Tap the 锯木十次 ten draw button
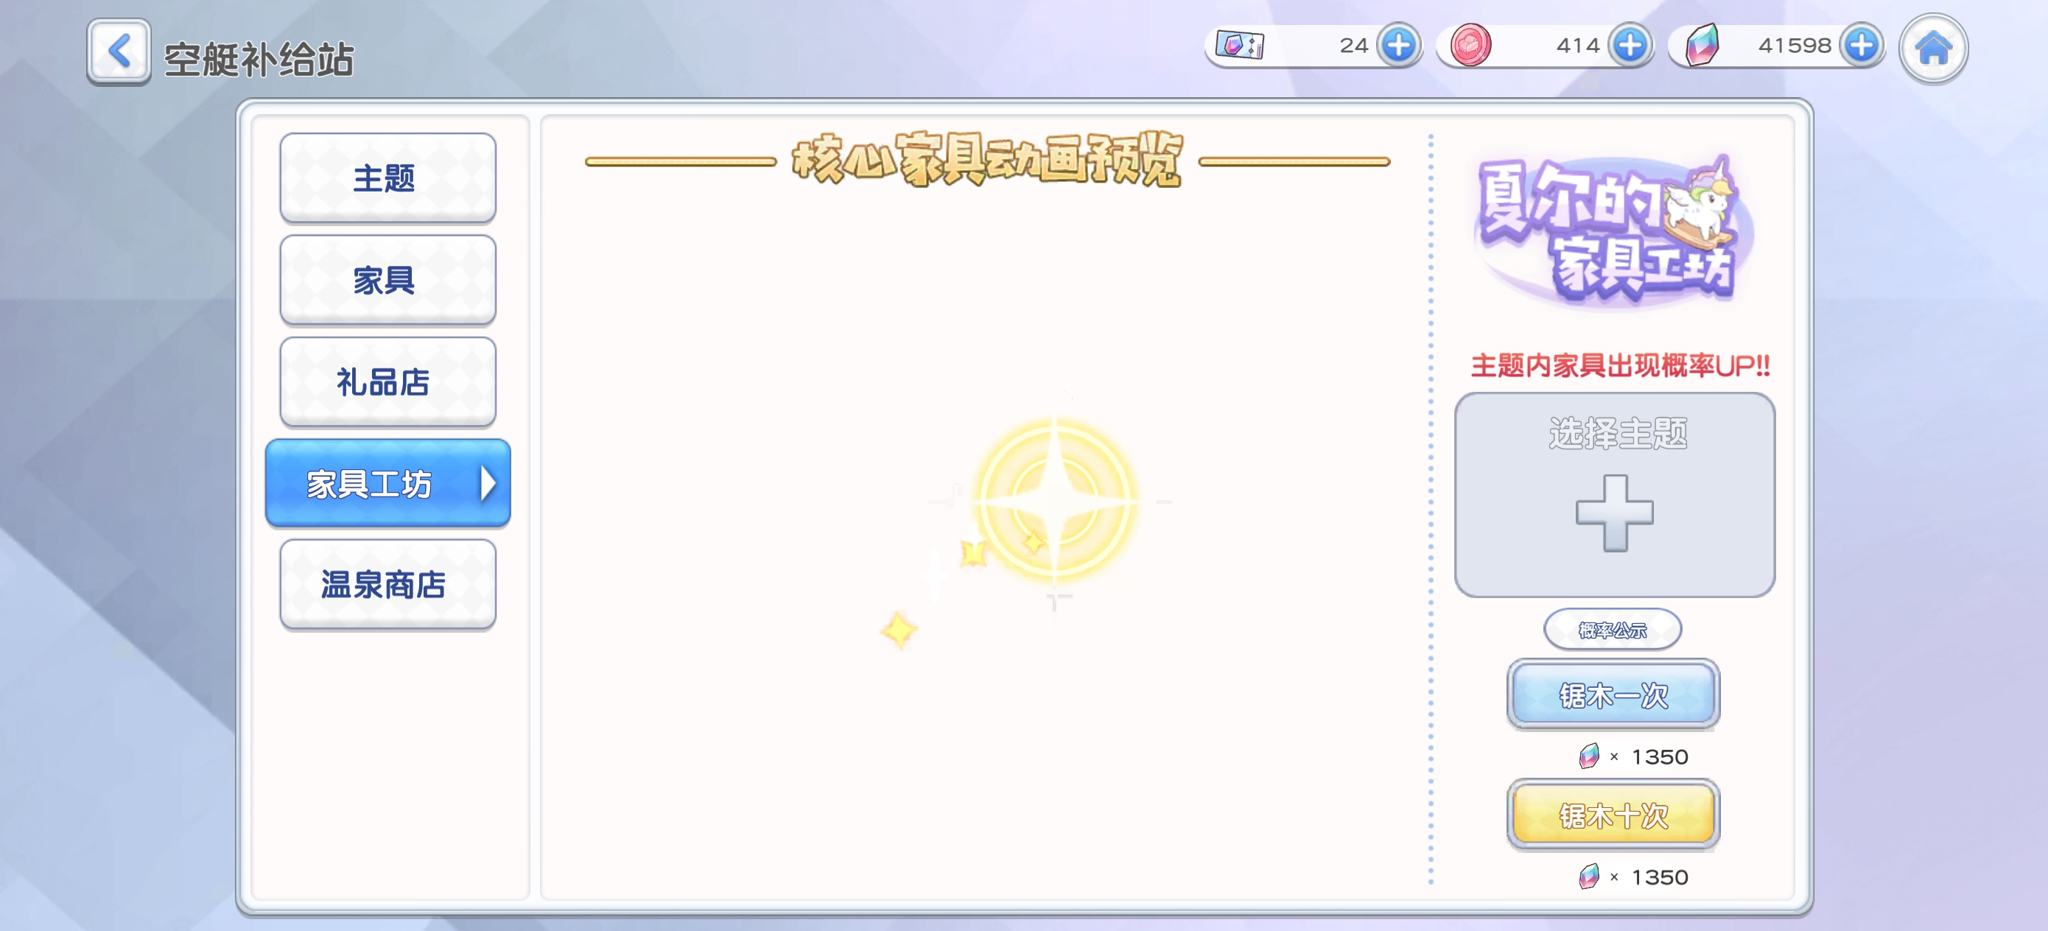Viewport: 2048px width, 931px height. [1613, 815]
